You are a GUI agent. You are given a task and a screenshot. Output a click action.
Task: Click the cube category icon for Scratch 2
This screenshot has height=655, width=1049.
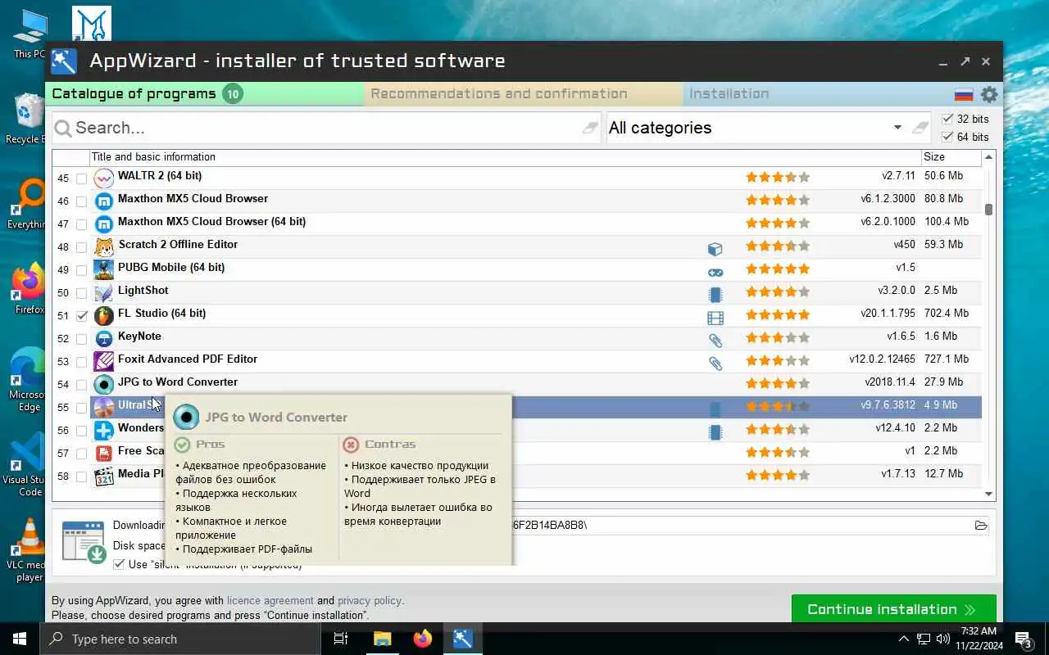[x=715, y=249]
